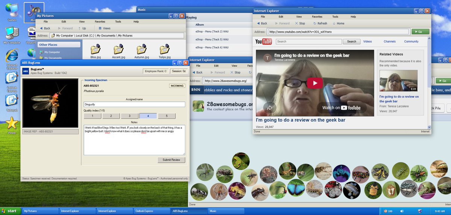
Task: Click the channel avatar T on the video
Action: [x=267, y=58]
